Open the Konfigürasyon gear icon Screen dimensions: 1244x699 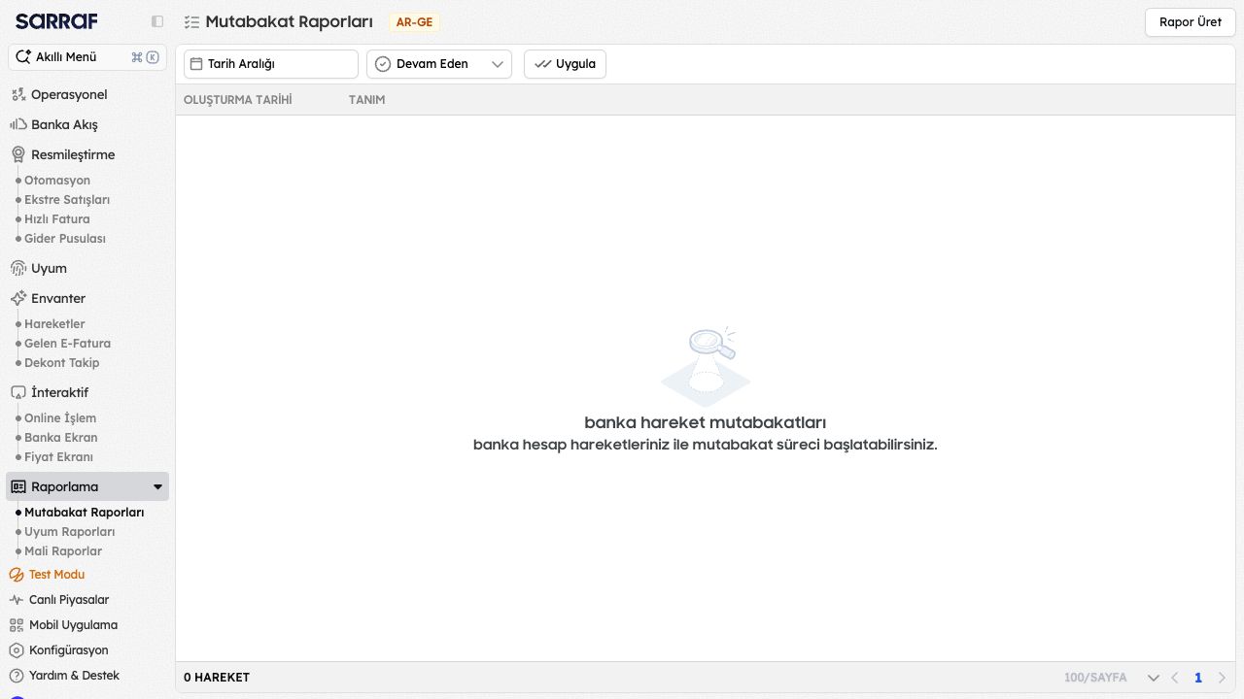pyautogui.click(x=17, y=650)
